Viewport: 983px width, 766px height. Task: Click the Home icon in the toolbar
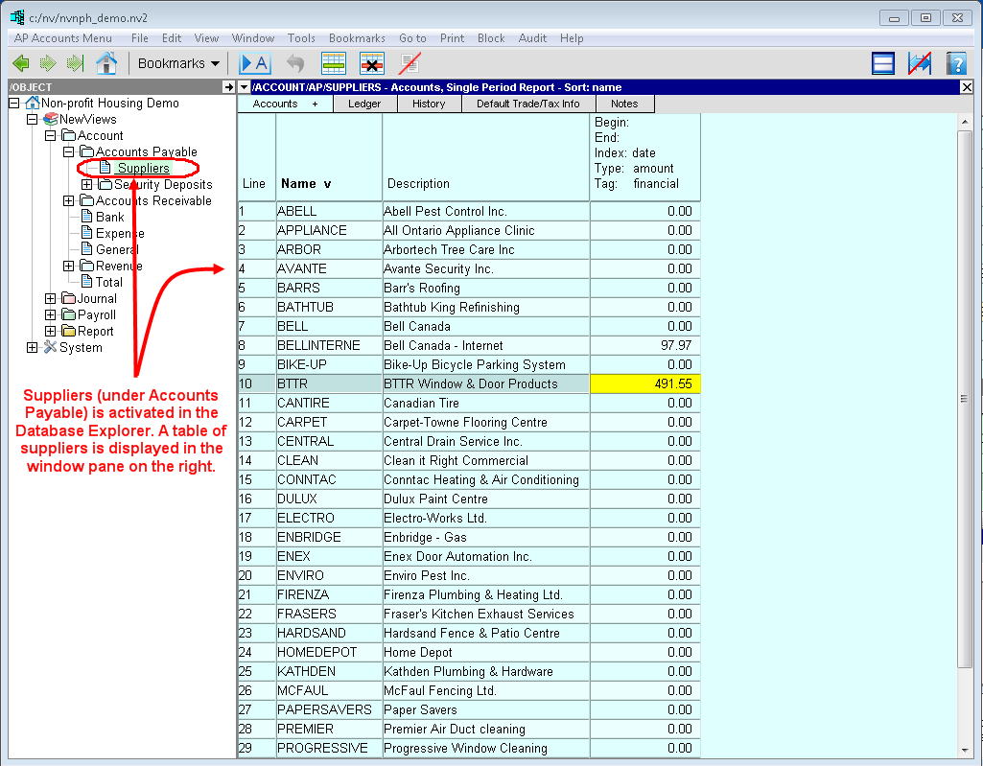coord(106,64)
